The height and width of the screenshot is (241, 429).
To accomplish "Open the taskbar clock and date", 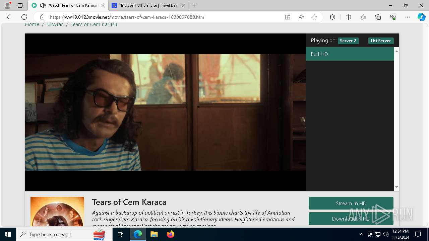I will (401, 234).
